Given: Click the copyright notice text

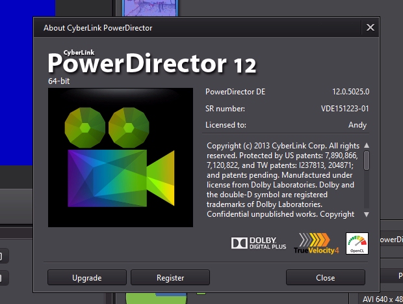Looking at the screenshot, I should [x=283, y=180].
